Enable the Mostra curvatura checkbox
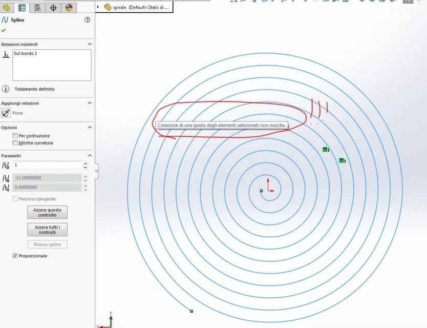This screenshot has width=427, height=328. click(15, 142)
